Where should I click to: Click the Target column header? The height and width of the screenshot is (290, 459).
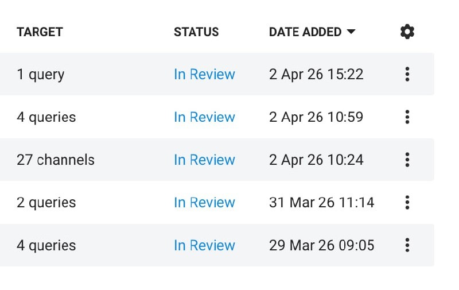click(x=40, y=32)
